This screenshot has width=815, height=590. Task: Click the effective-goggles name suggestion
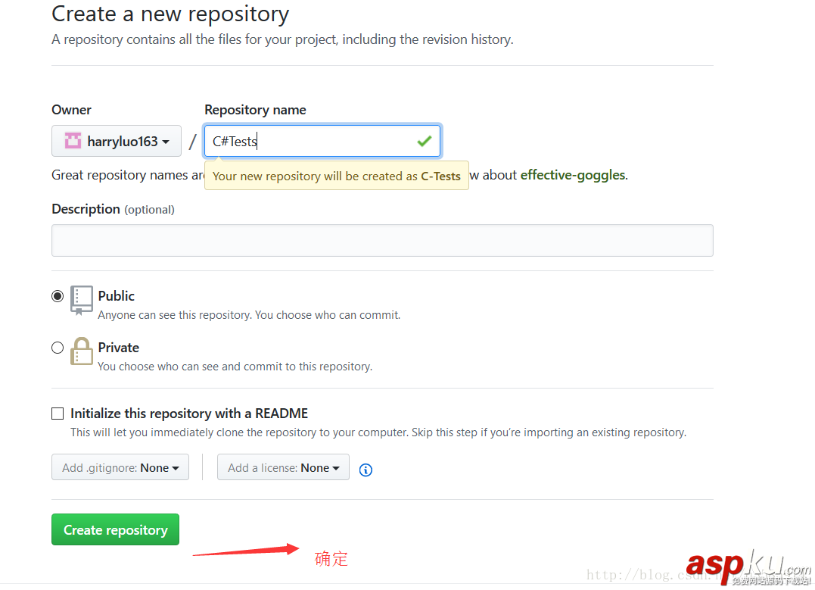(x=573, y=175)
